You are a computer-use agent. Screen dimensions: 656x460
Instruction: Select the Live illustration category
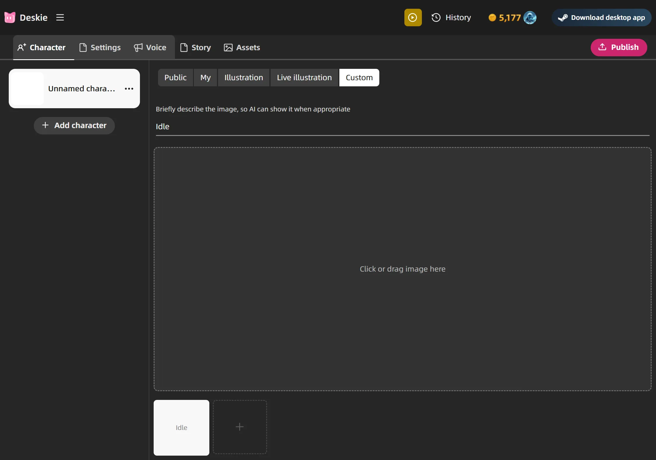click(304, 78)
